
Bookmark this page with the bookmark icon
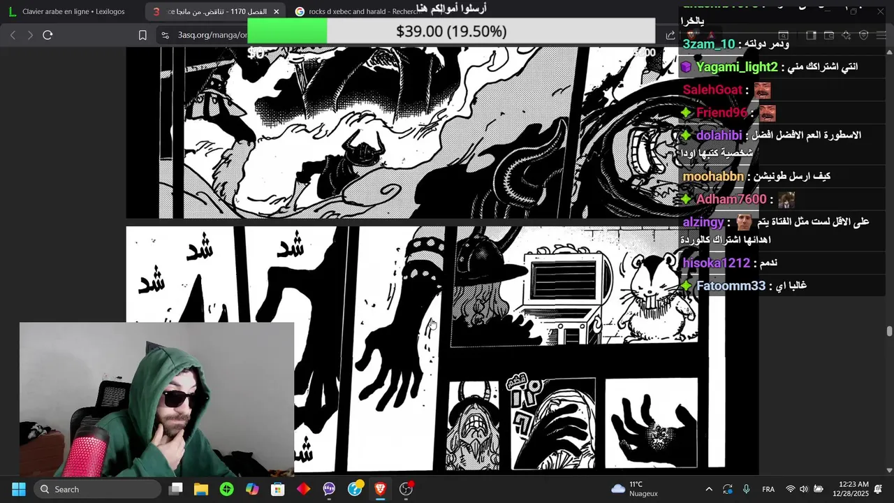coord(142,35)
